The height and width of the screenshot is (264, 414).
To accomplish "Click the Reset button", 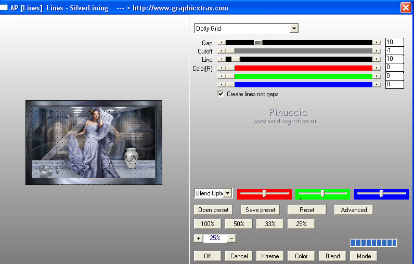I will [x=307, y=210].
